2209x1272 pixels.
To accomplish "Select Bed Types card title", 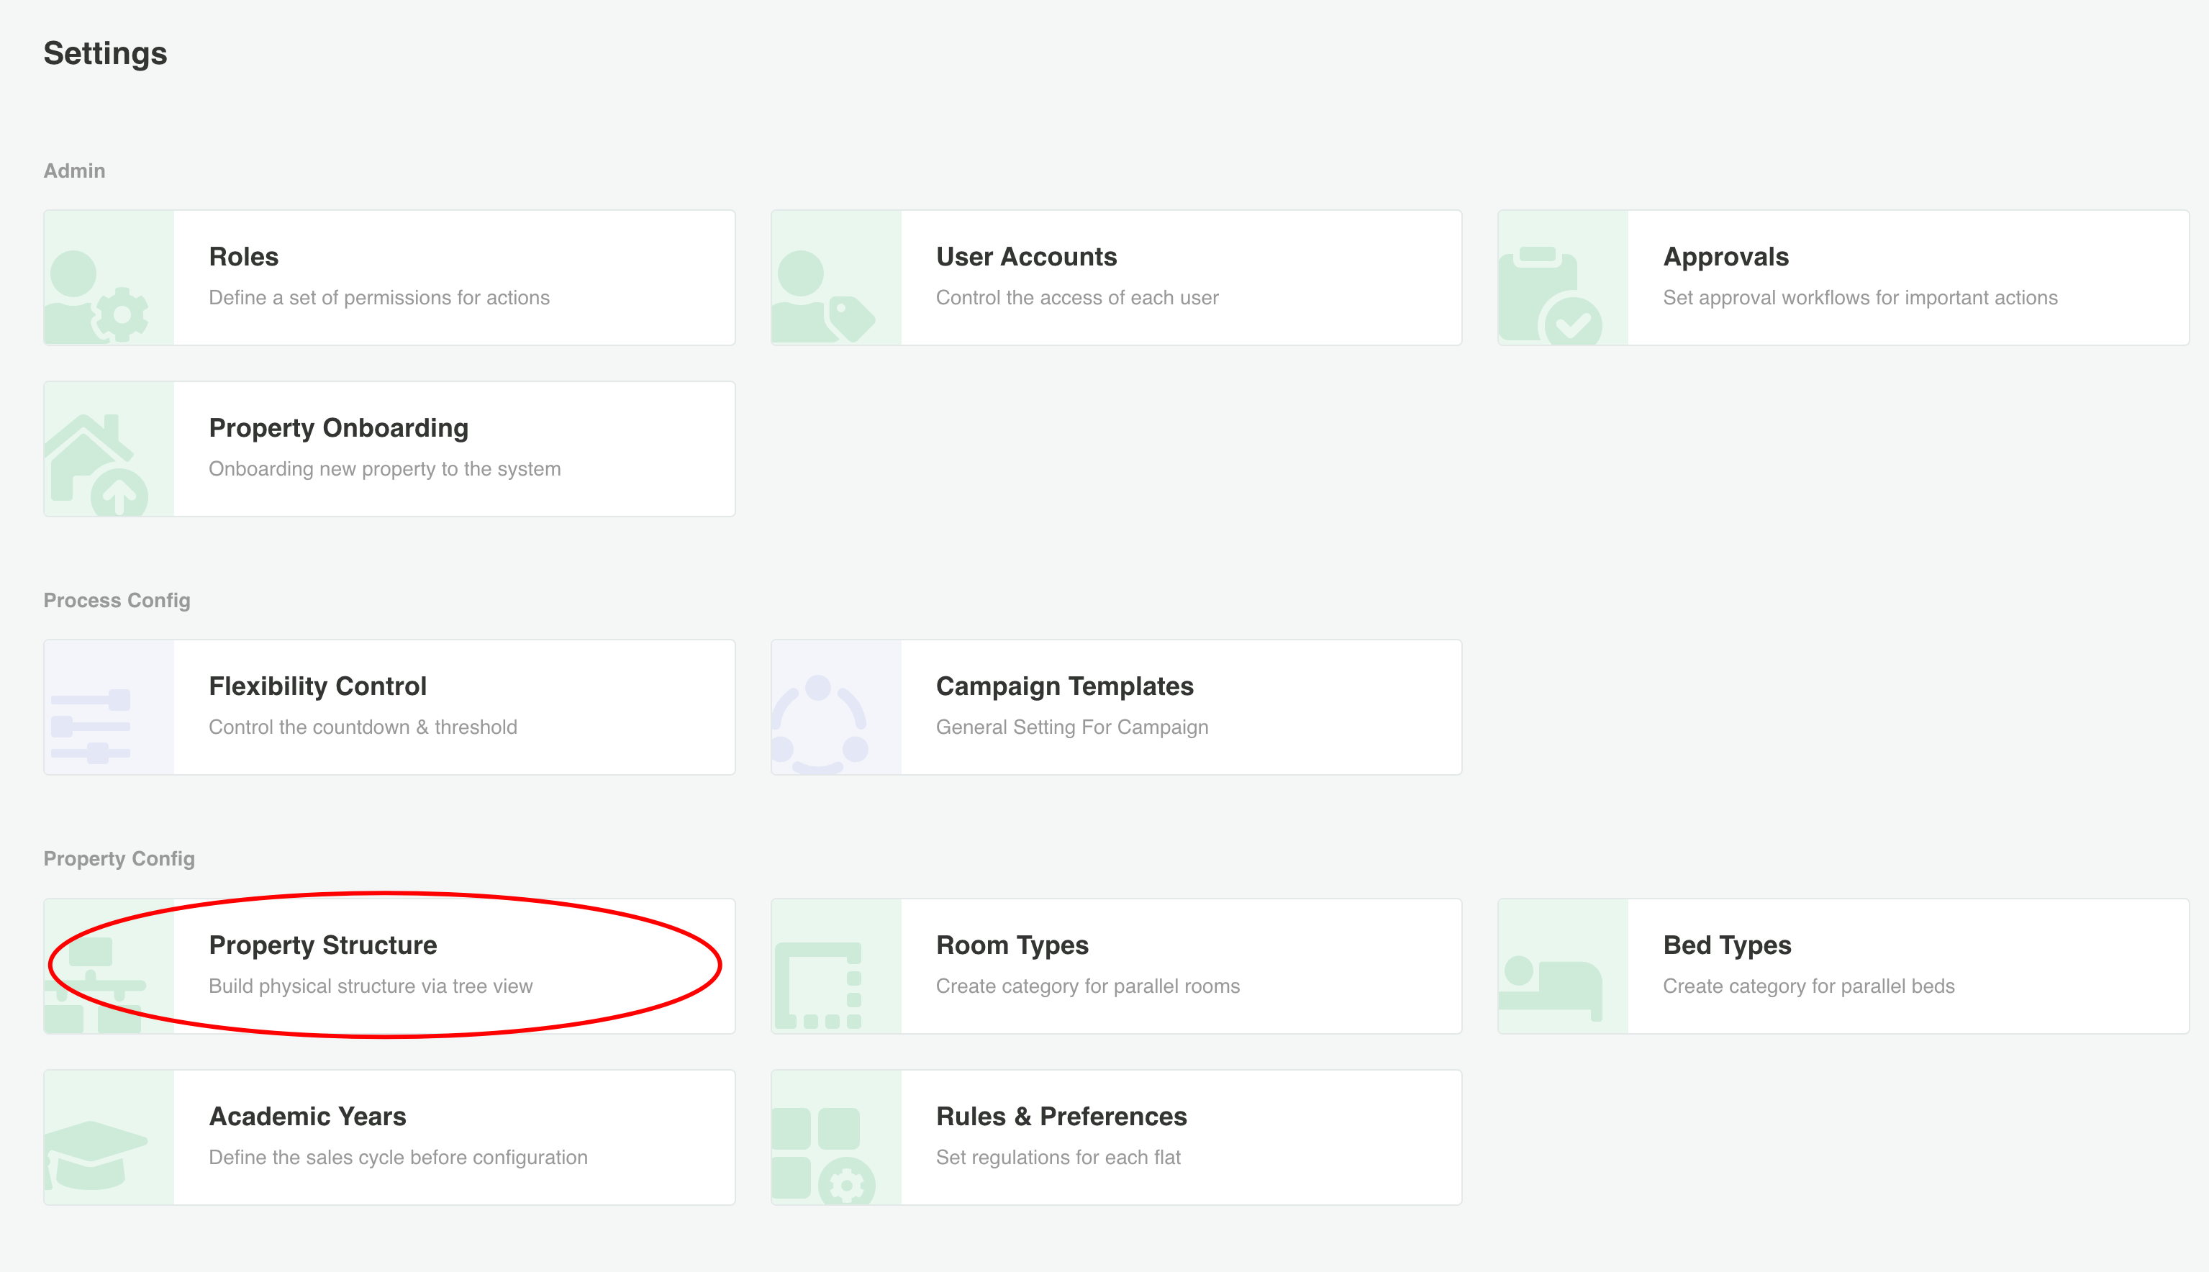I will click(1726, 945).
